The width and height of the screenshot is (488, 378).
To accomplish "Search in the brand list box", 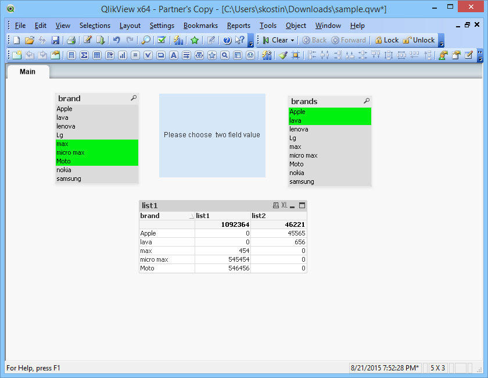I will coord(134,98).
